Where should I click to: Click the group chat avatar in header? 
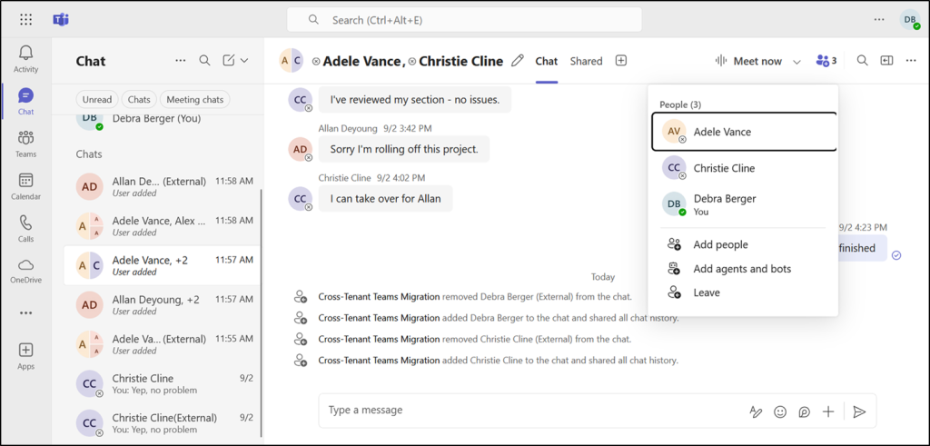click(x=292, y=61)
